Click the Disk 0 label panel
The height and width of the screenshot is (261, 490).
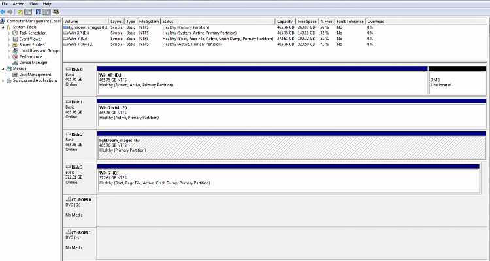(x=79, y=80)
